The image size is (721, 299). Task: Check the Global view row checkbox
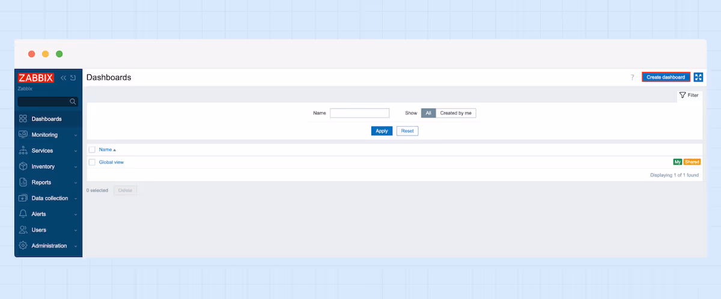pos(92,162)
